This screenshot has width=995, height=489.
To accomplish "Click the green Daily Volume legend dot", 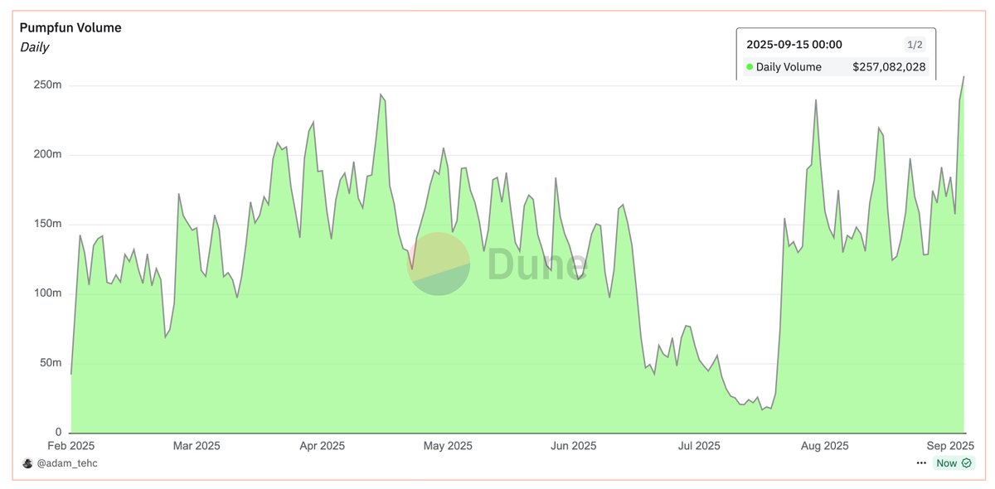I will point(750,67).
